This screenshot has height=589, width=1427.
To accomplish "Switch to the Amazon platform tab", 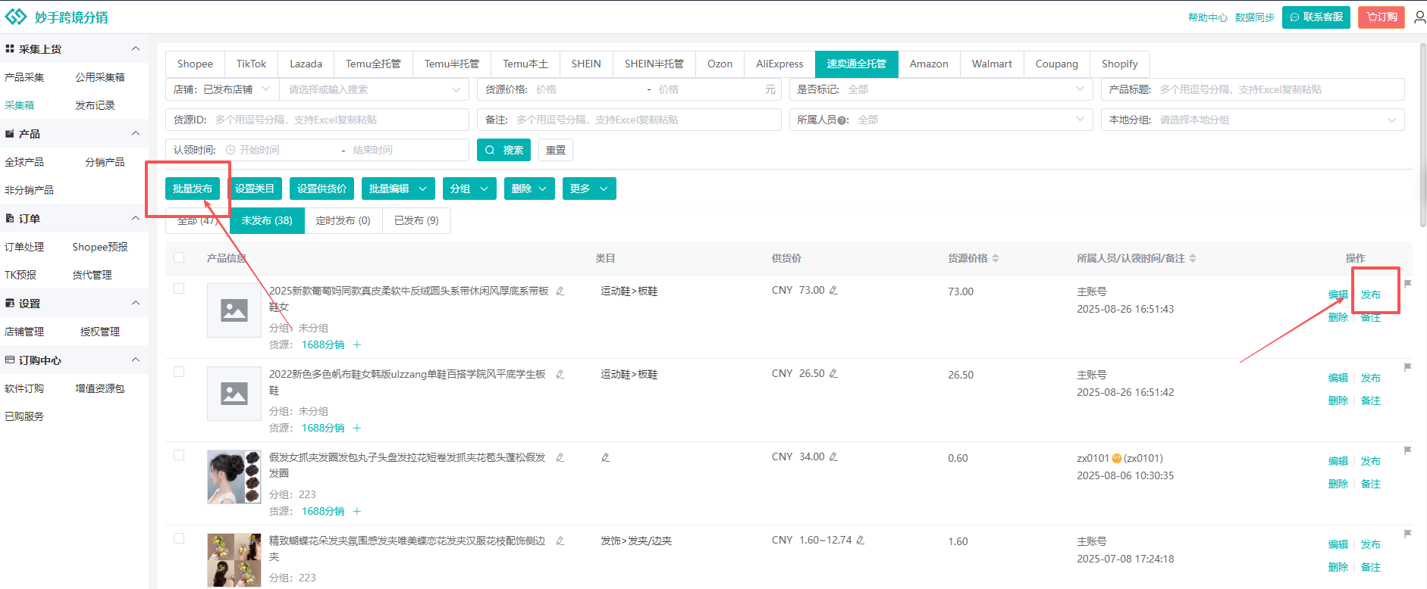I will 928,64.
